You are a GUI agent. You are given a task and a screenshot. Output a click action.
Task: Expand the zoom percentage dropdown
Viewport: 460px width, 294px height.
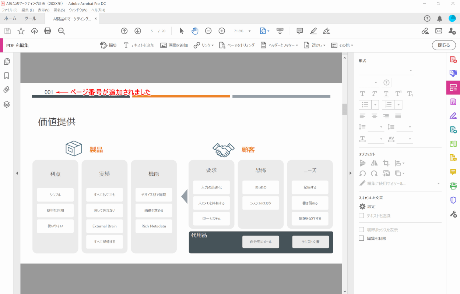coord(249,31)
